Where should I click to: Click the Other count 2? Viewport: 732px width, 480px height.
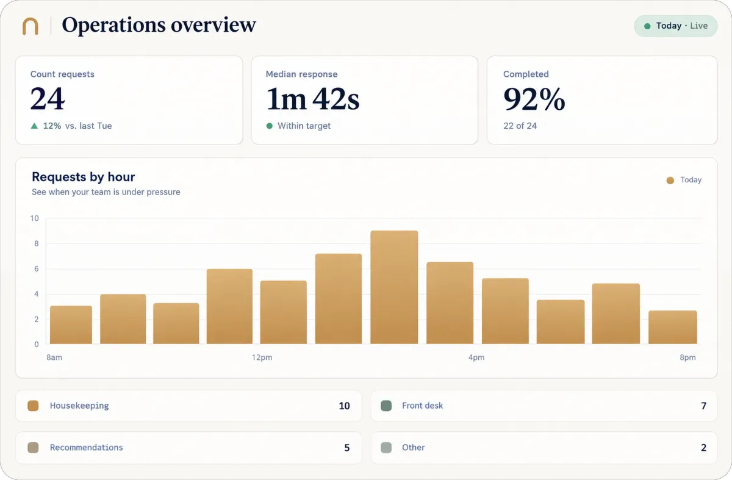pos(703,448)
